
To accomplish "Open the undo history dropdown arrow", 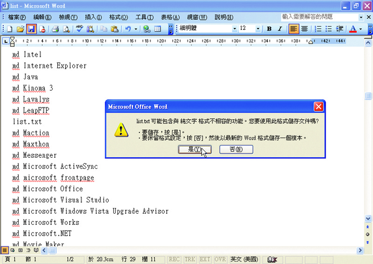I will click(136, 29).
